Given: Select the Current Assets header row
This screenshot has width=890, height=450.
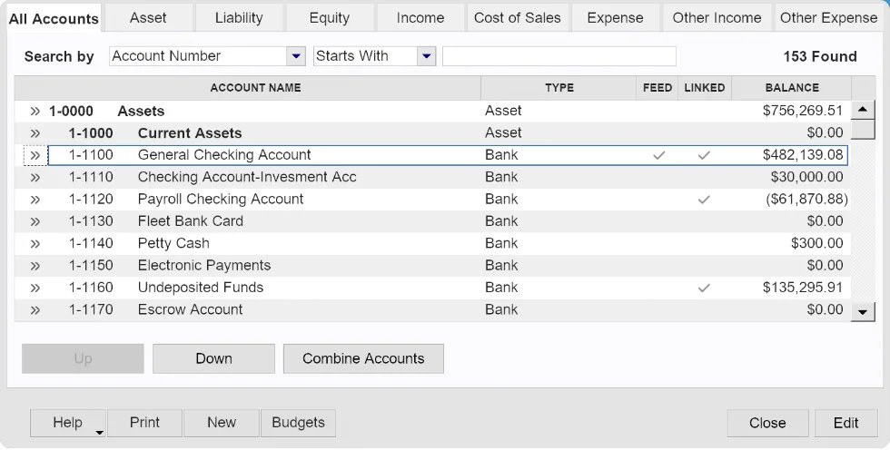Looking at the screenshot, I should [x=432, y=133].
